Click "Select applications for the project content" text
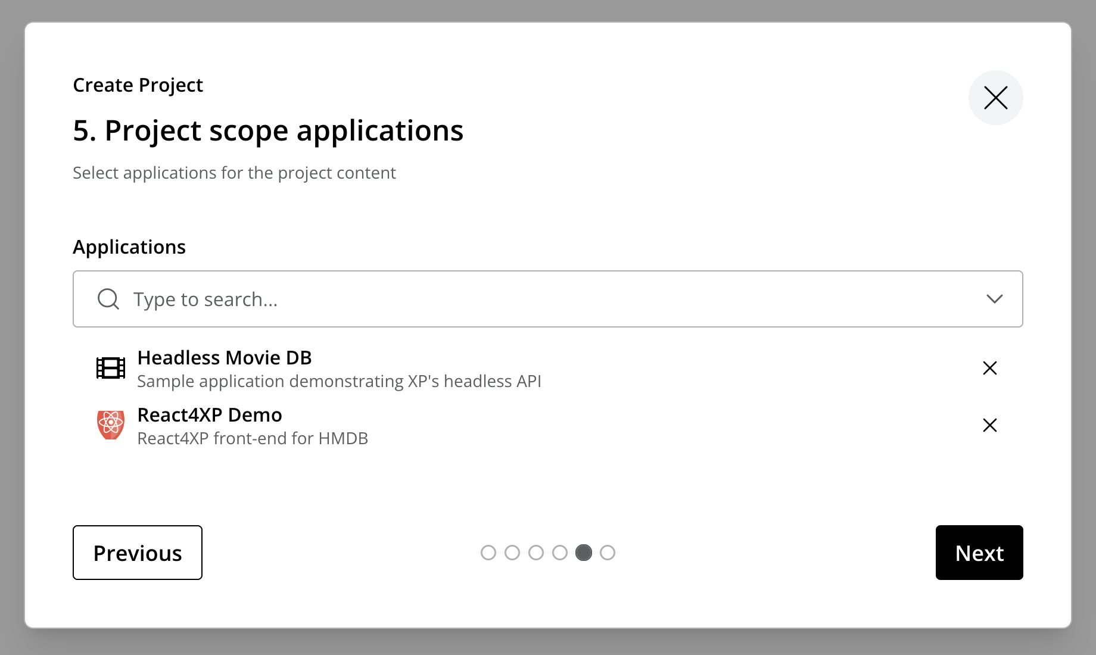The height and width of the screenshot is (655, 1096). click(234, 173)
